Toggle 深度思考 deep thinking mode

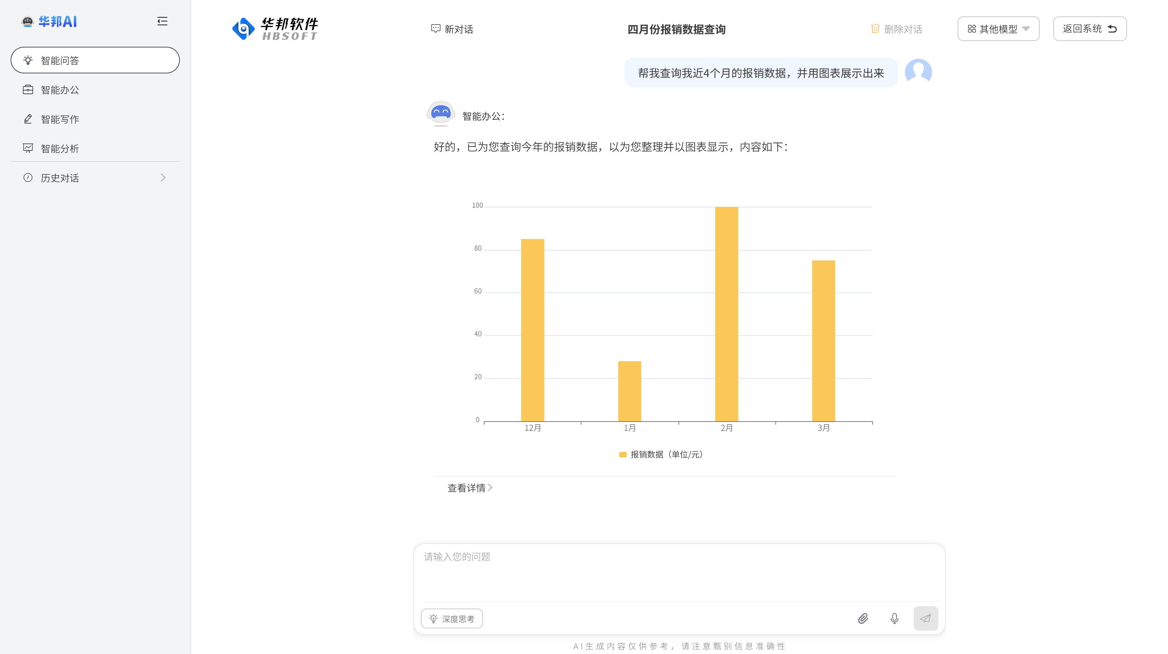pos(452,619)
